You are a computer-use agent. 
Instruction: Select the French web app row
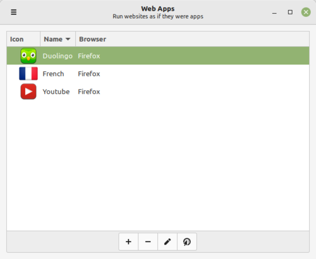[158, 74]
